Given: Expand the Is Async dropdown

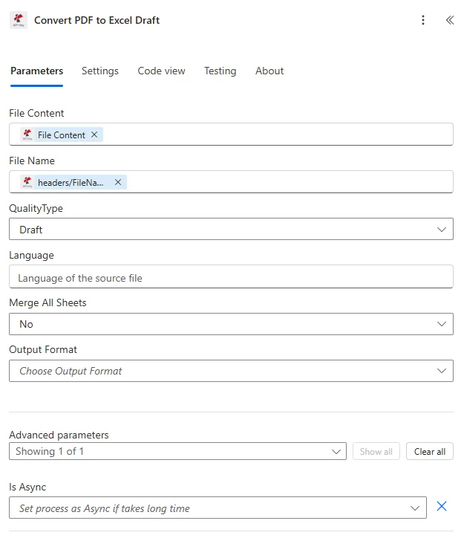Looking at the screenshot, I should click(218, 508).
